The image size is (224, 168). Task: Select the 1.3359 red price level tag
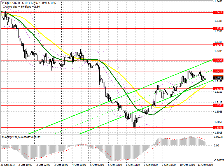point(218,29)
